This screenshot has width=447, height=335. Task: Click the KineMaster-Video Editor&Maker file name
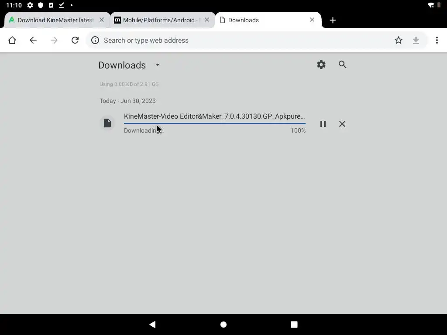point(214,116)
